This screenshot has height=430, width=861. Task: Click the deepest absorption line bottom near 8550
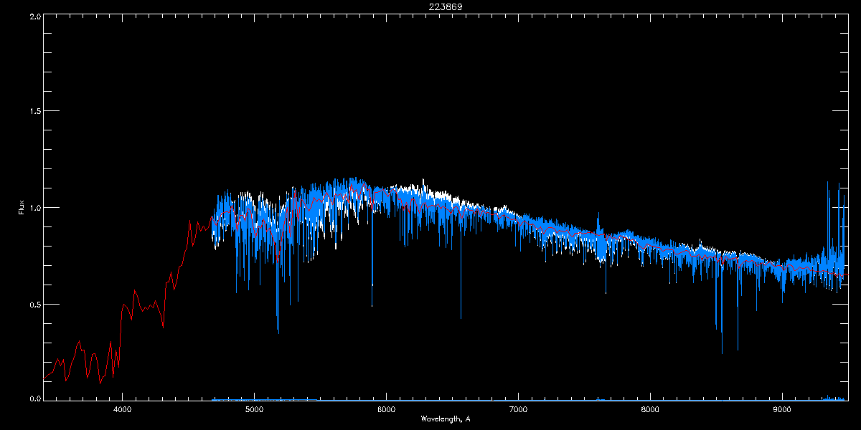pos(722,353)
